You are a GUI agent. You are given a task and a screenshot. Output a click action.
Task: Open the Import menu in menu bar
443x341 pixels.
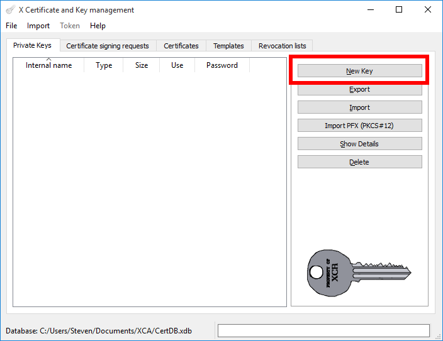pyautogui.click(x=38, y=26)
